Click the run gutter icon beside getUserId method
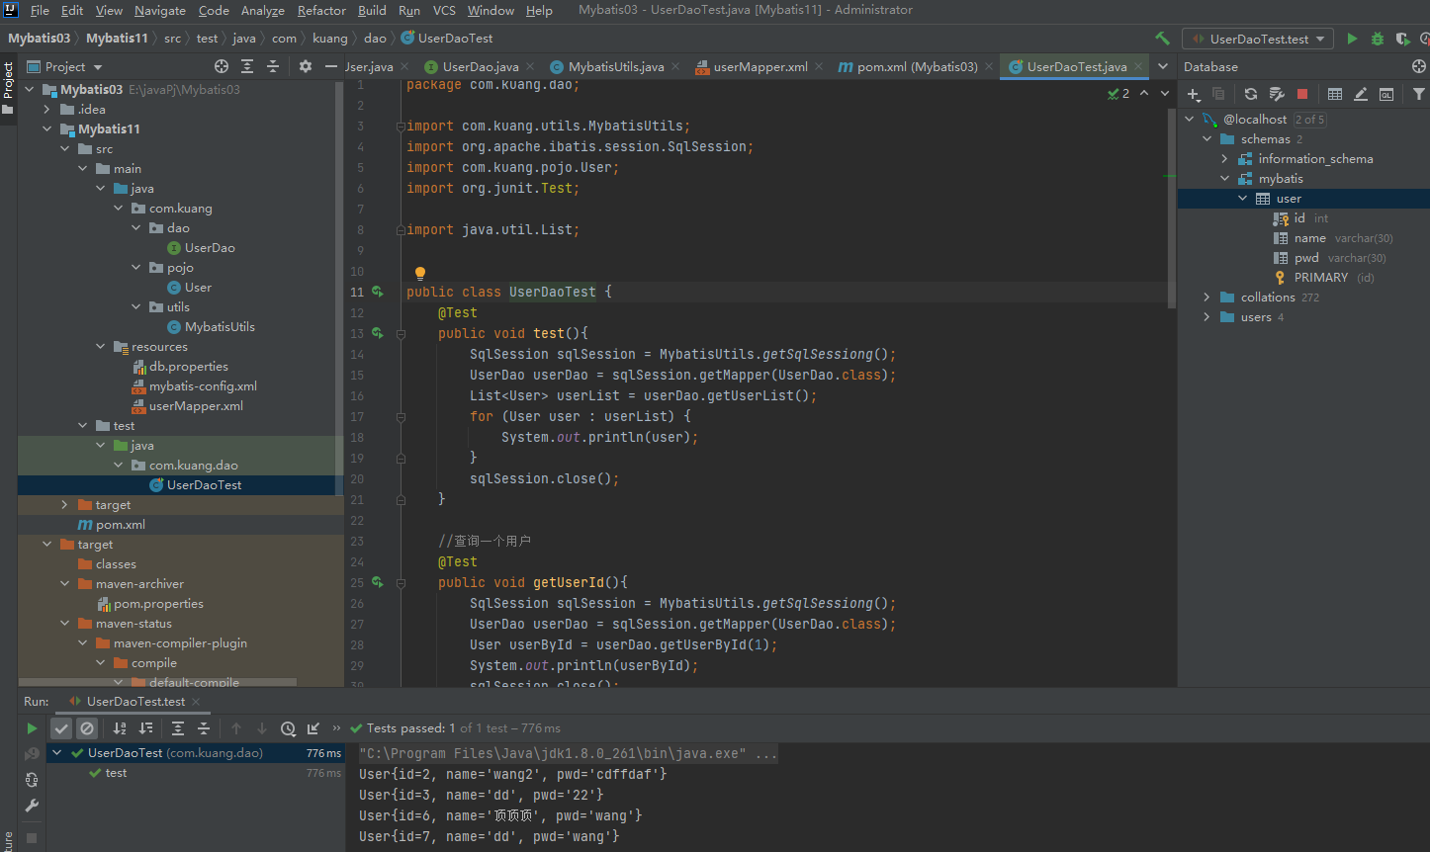The height and width of the screenshot is (852, 1430). point(377,582)
